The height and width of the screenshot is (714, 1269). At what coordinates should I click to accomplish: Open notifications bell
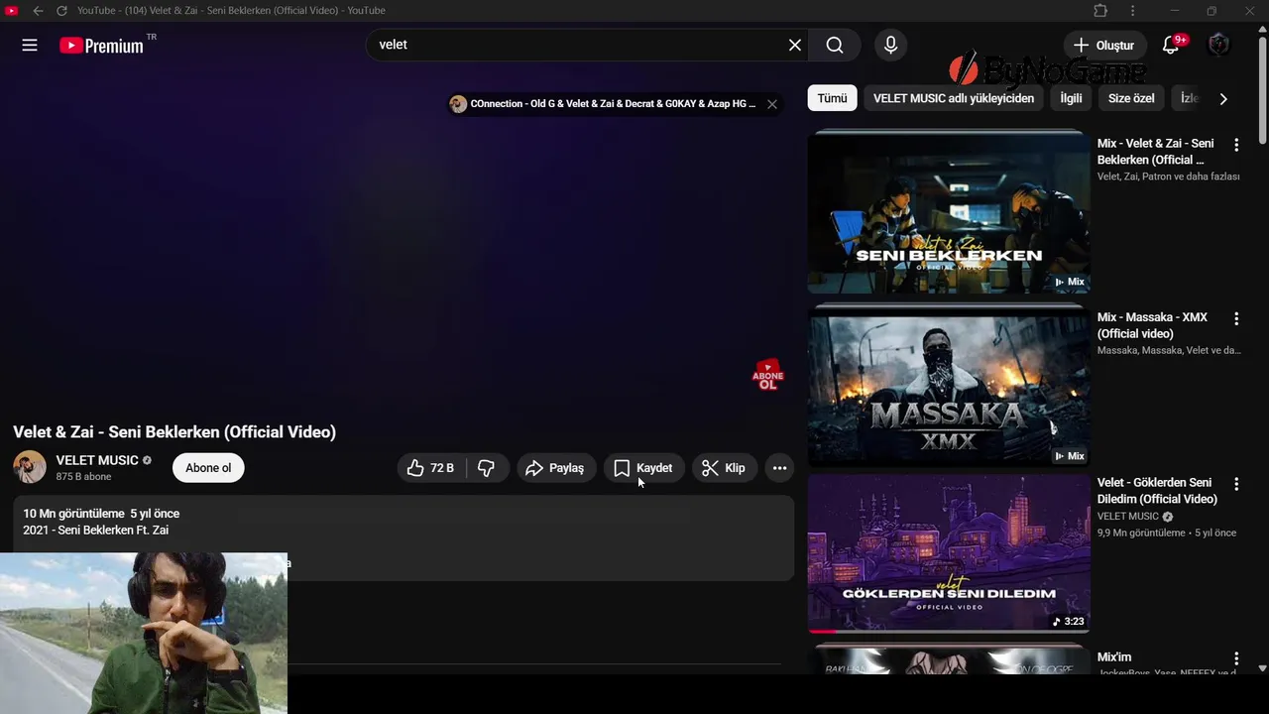click(x=1171, y=45)
